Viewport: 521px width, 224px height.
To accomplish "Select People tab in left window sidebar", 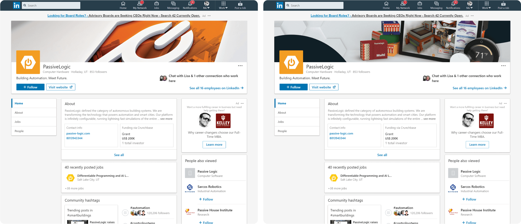I will pyautogui.click(x=34, y=131).
